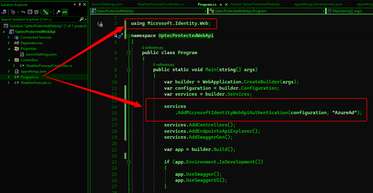Pin the Solution Explorer panel
This screenshot has height=193, width=373.
[x=80, y=4]
